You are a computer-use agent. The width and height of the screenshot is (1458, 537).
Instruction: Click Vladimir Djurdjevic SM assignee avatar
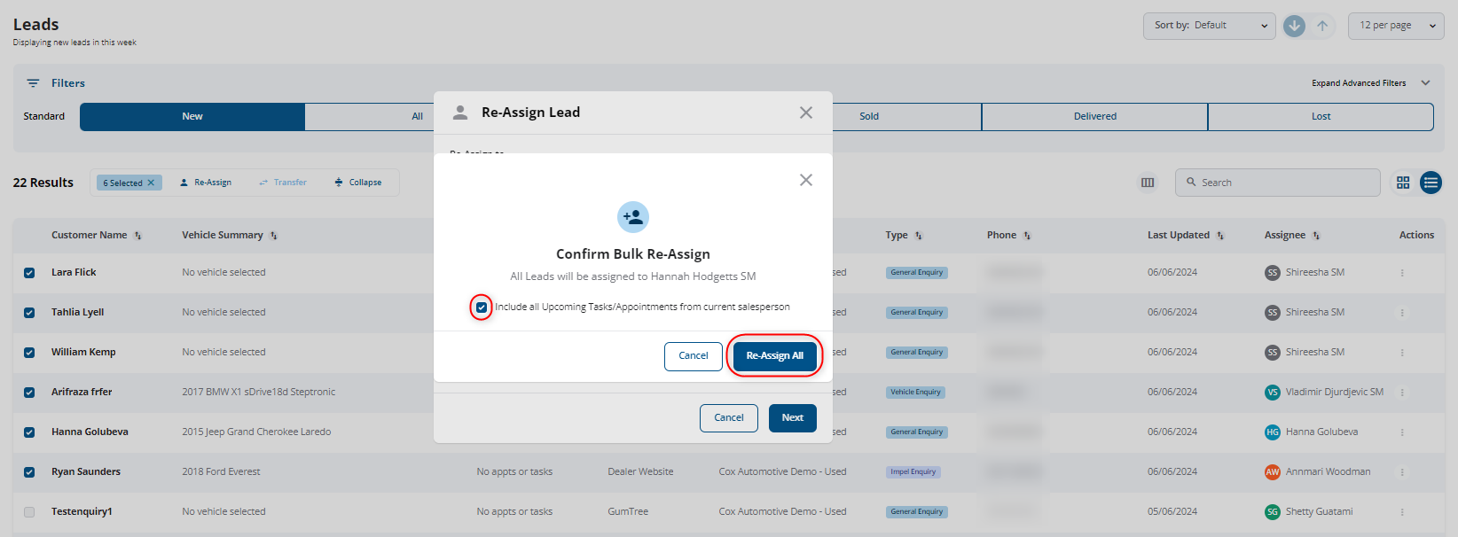[x=1273, y=393]
